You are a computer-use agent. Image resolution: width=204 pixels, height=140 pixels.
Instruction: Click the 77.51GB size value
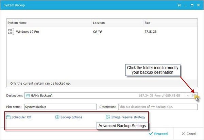(x=151, y=32)
